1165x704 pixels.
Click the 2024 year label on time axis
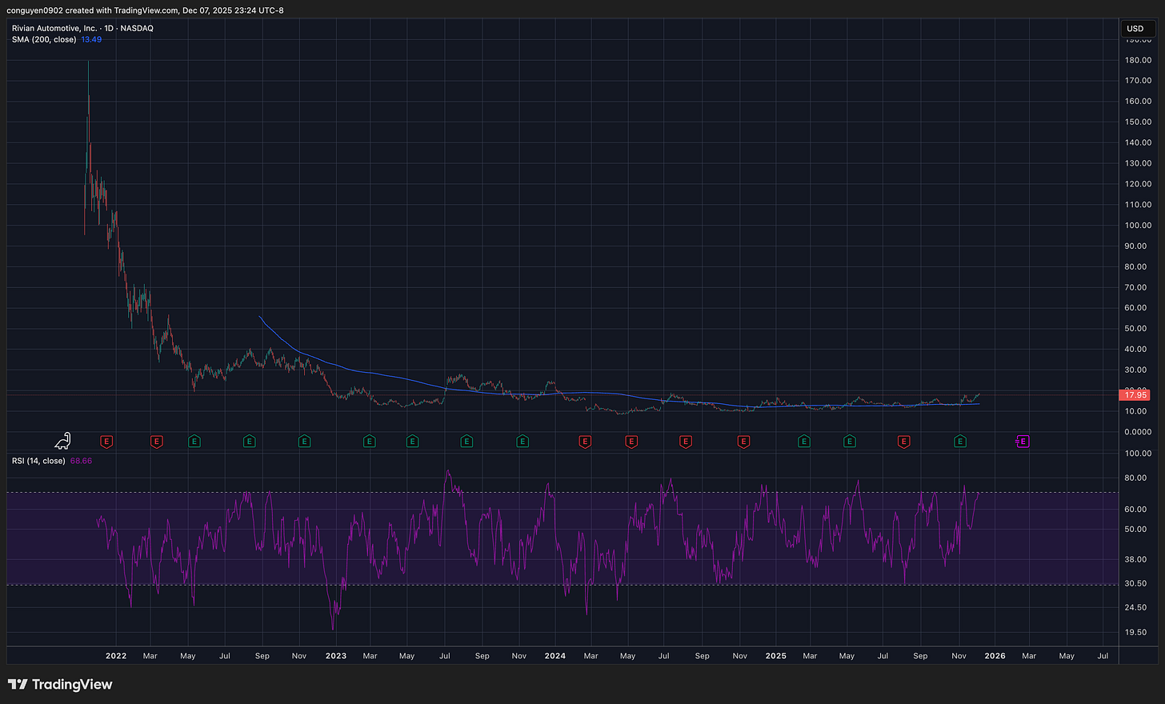554,656
